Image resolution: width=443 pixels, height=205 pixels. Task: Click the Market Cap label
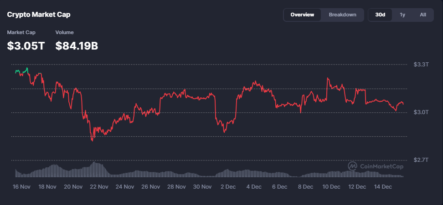[x=21, y=32]
